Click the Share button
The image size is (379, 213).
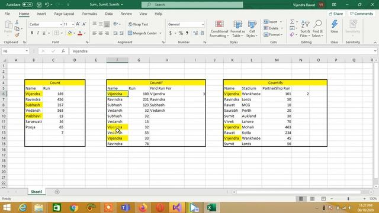[x=336, y=14]
